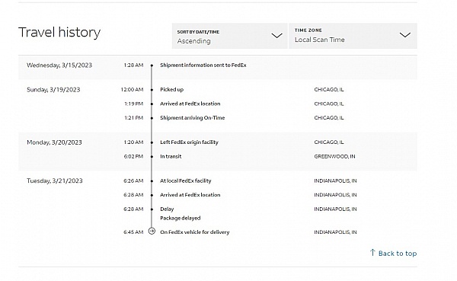Screen dimensions: 457x281
Task: Click the 1:20 AM timestamp
Action: [x=133, y=142]
